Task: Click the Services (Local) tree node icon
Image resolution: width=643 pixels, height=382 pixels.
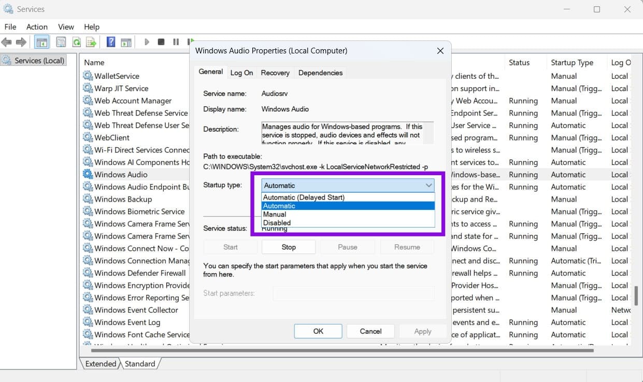Action: (x=7, y=61)
